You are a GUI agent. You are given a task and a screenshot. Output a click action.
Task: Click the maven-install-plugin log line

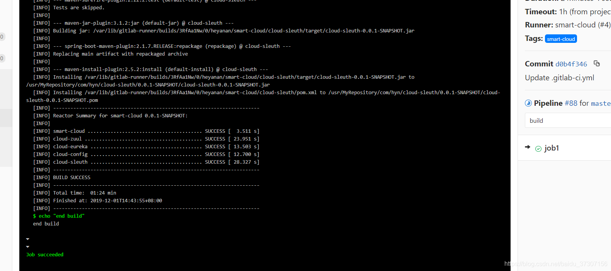(151, 69)
